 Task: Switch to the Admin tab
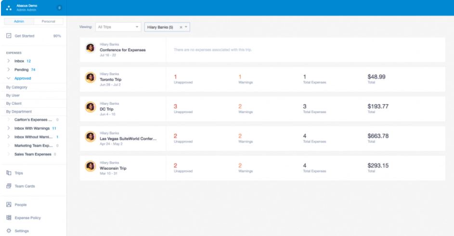tap(19, 22)
